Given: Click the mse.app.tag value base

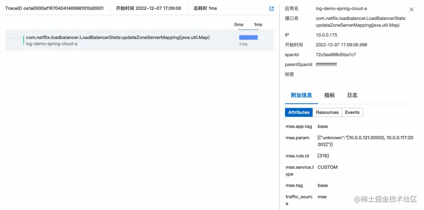Looking at the screenshot, I should click(323, 126).
